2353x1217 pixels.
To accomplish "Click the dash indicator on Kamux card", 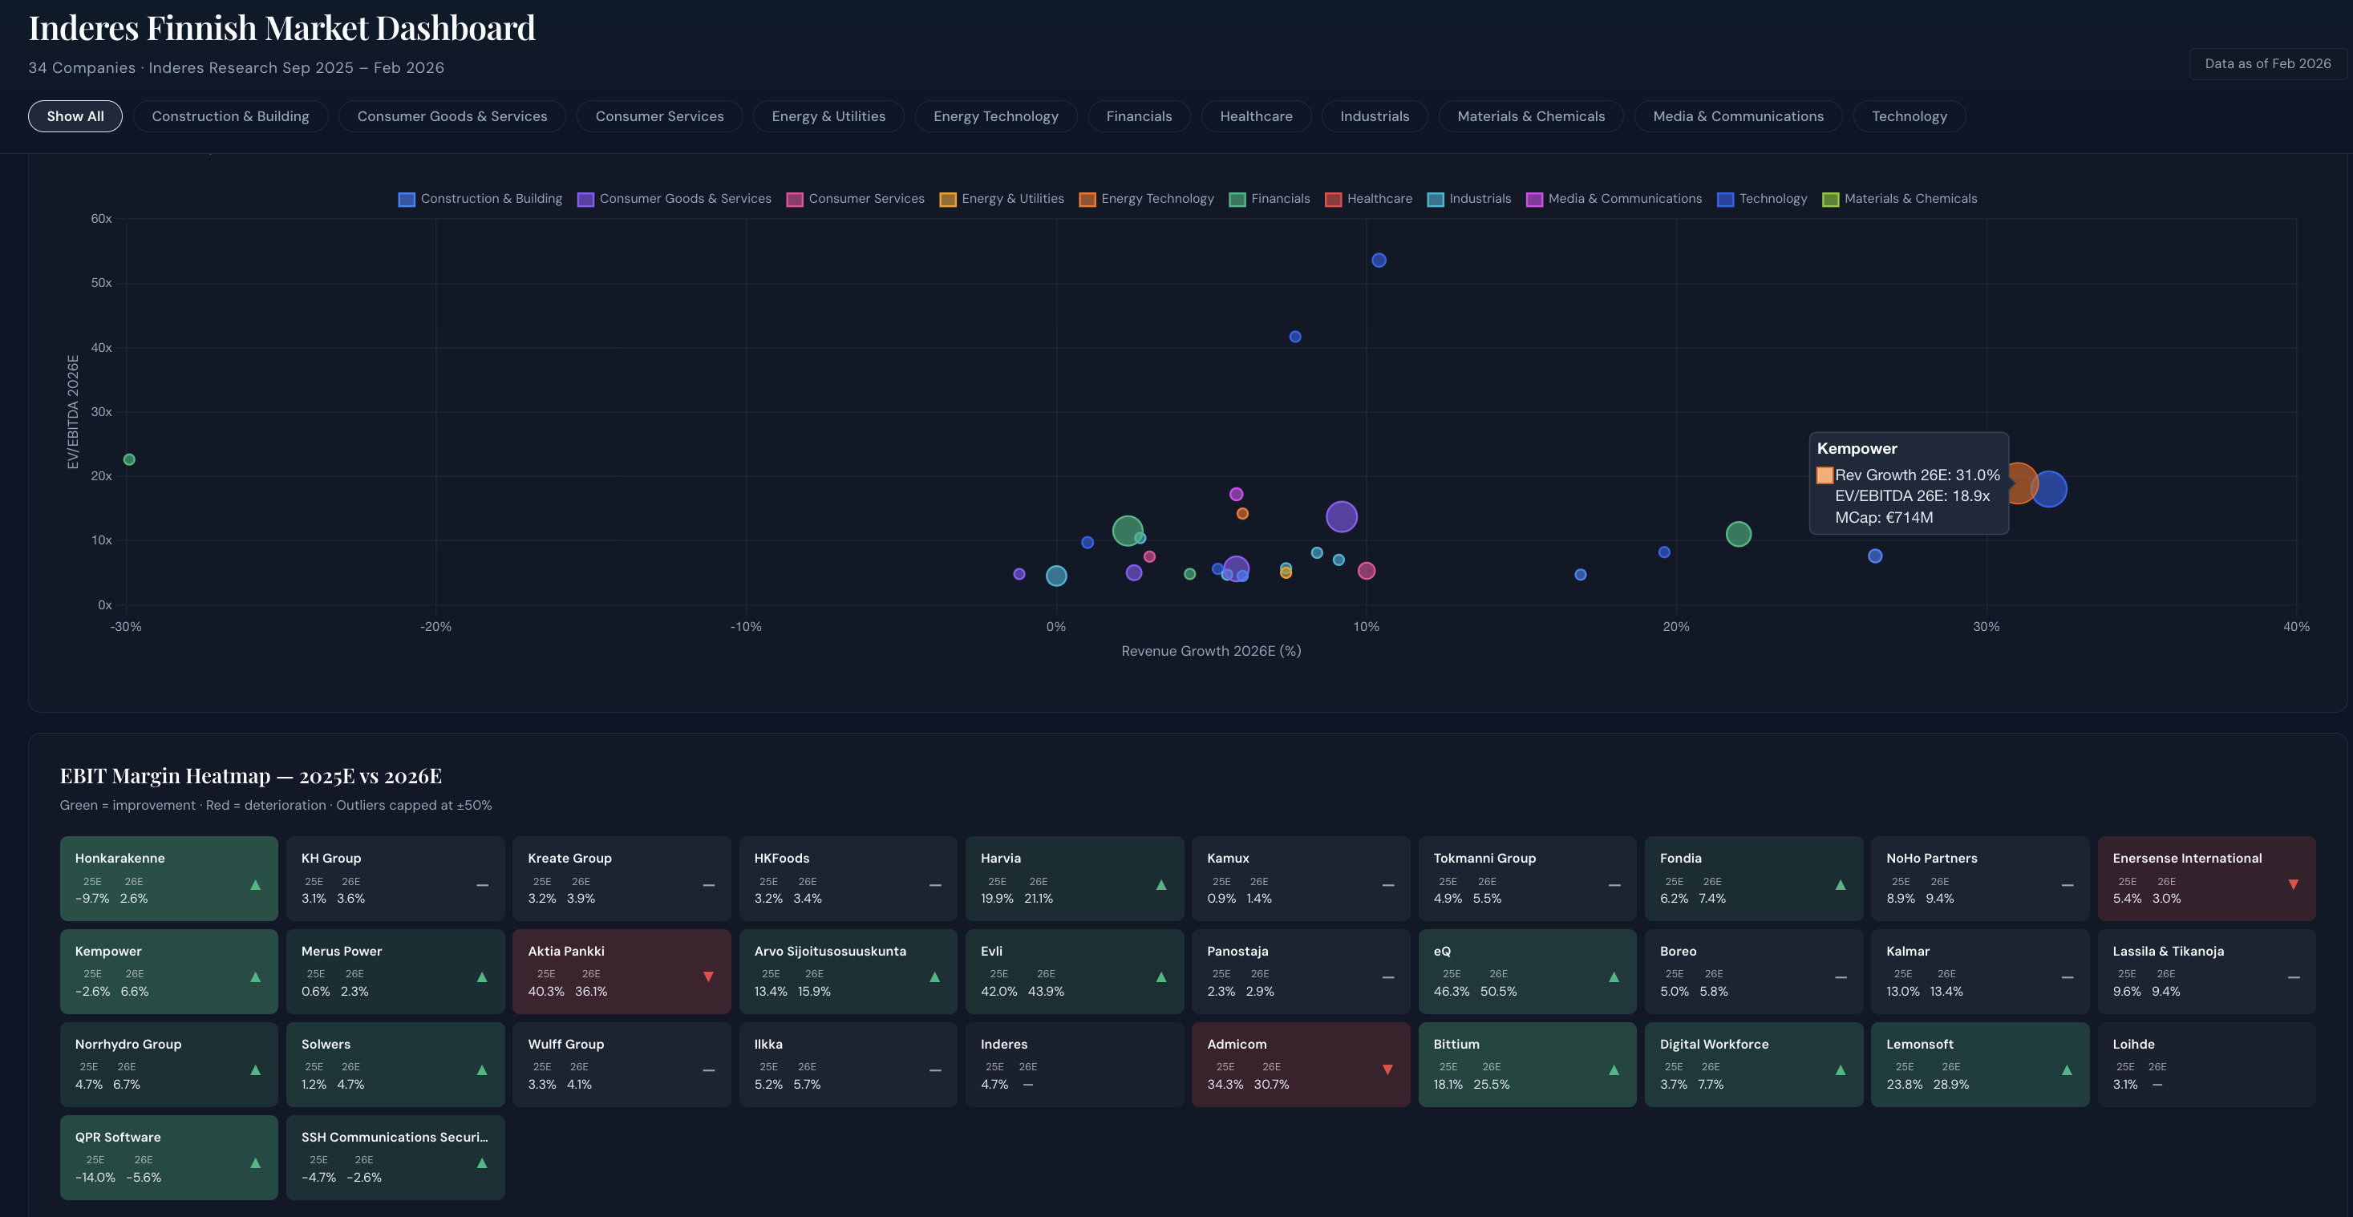I will pos(1387,884).
